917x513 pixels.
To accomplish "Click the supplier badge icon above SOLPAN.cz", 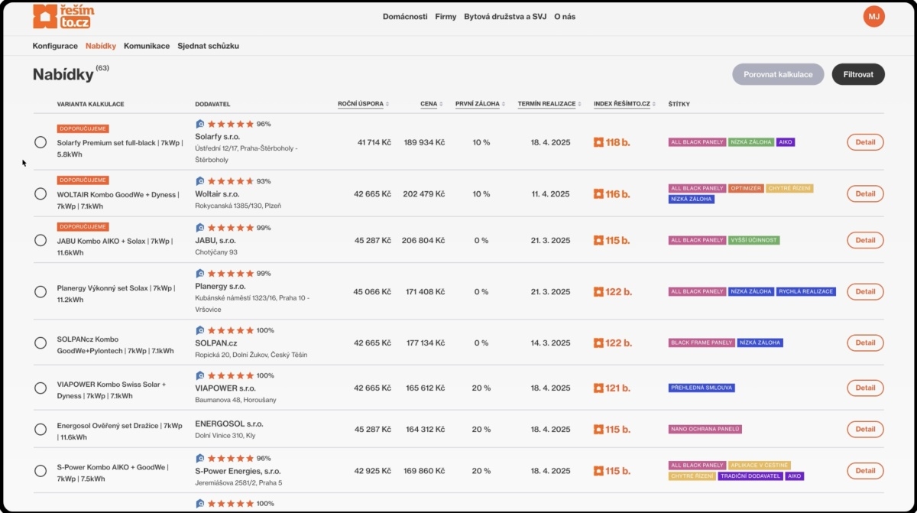I will 200,330.
